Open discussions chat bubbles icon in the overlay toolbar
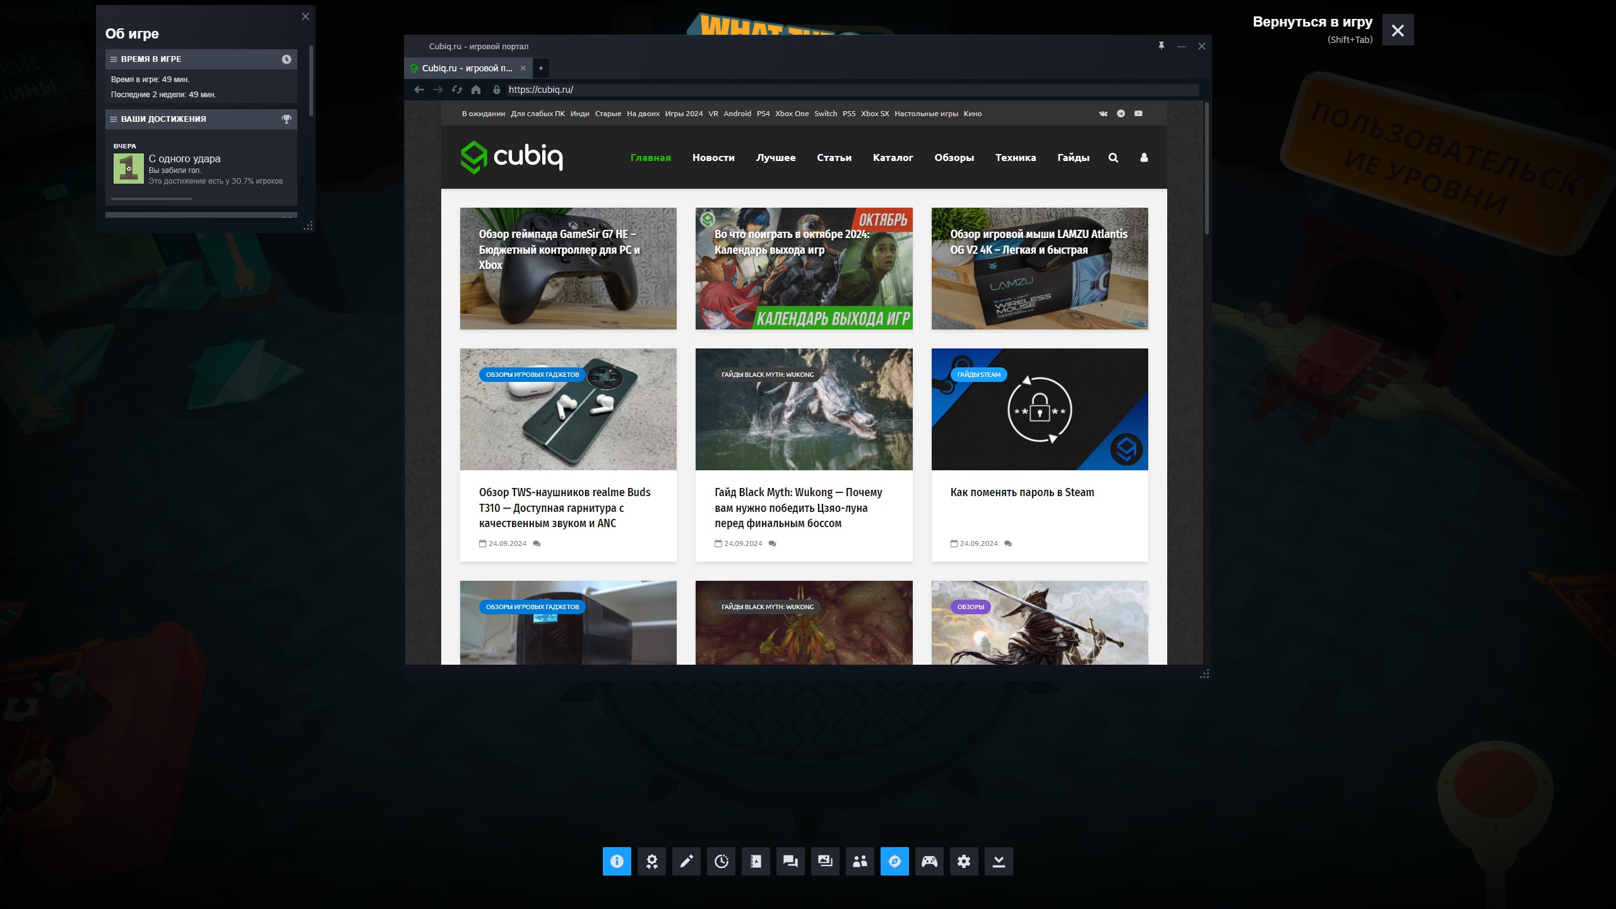This screenshot has height=909, width=1616. click(x=790, y=861)
